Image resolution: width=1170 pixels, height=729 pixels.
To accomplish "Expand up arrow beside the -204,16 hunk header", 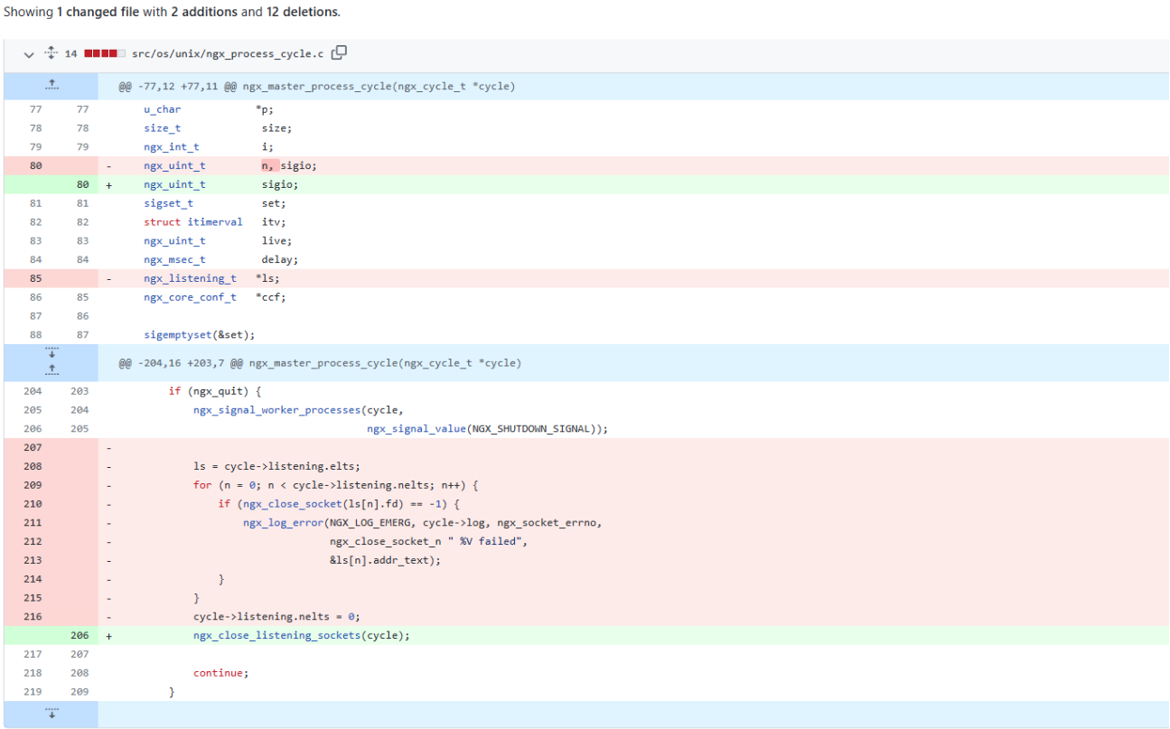I will coord(51,369).
